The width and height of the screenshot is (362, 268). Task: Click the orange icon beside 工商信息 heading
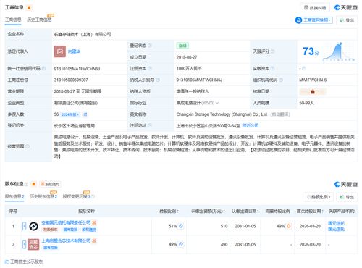[29, 8]
